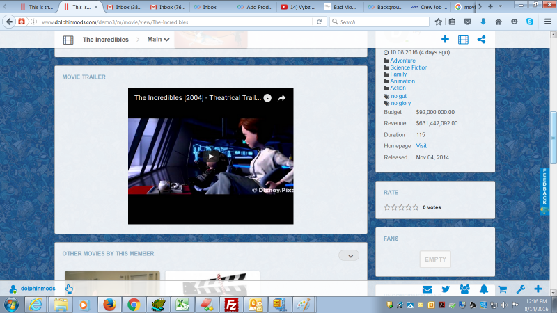
Task: Open Windows Start button
Action: pos(11,305)
